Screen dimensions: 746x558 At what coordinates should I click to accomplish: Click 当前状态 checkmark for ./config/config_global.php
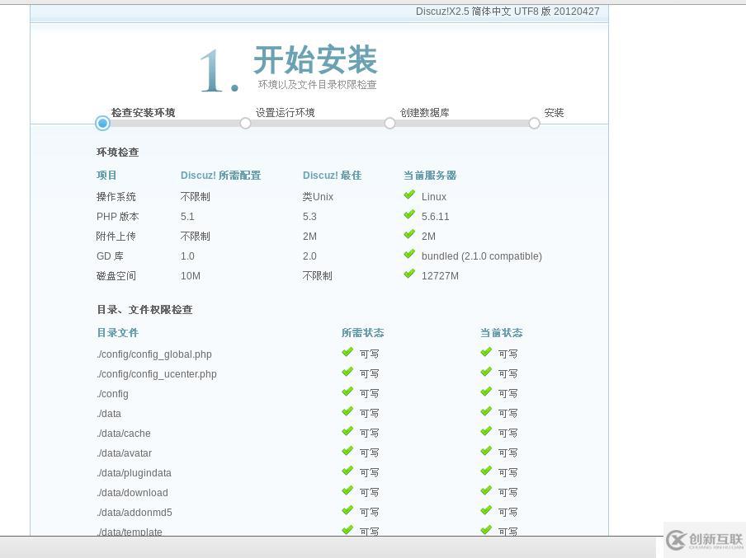[x=486, y=352]
